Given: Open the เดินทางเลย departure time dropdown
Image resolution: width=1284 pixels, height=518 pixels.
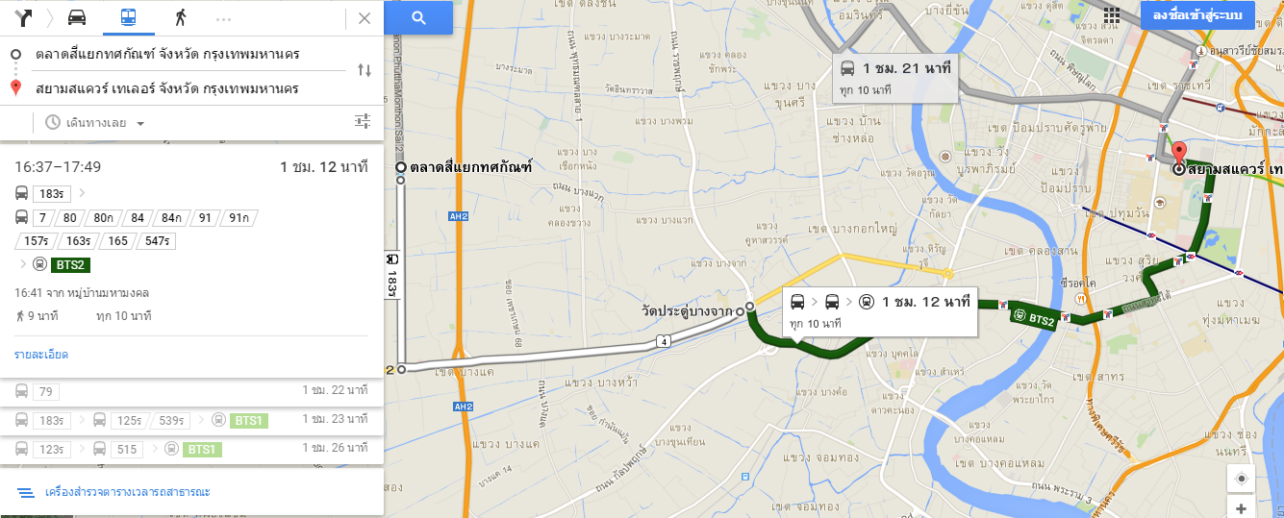Looking at the screenshot, I should [x=94, y=123].
